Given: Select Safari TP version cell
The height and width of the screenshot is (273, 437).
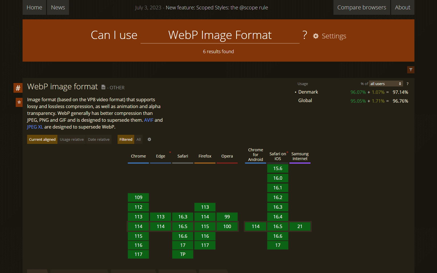Looking at the screenshot, I should (183, 254).
